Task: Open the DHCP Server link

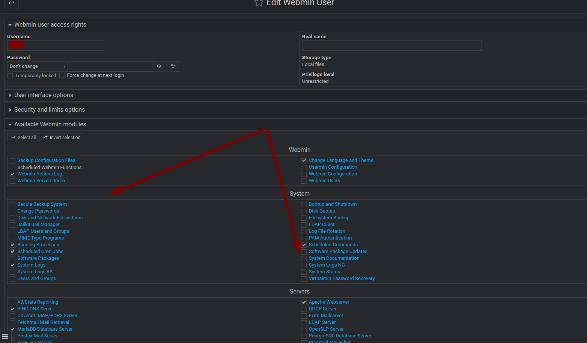Action: click(323, 309)
